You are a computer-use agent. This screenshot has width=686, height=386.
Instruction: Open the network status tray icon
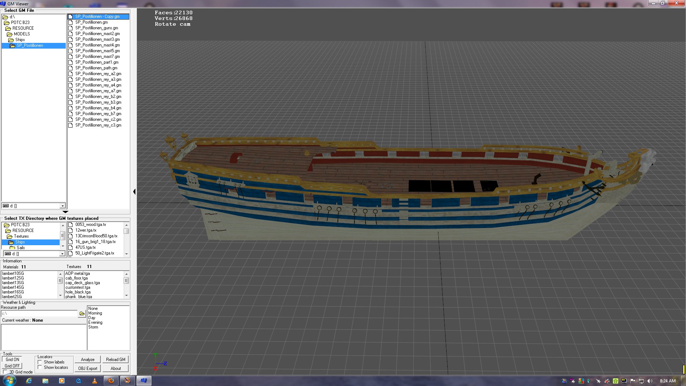point(641,381)
